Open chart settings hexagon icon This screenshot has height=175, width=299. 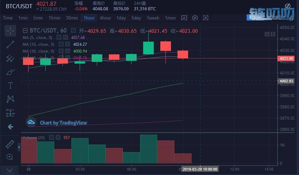pos(195,18)
